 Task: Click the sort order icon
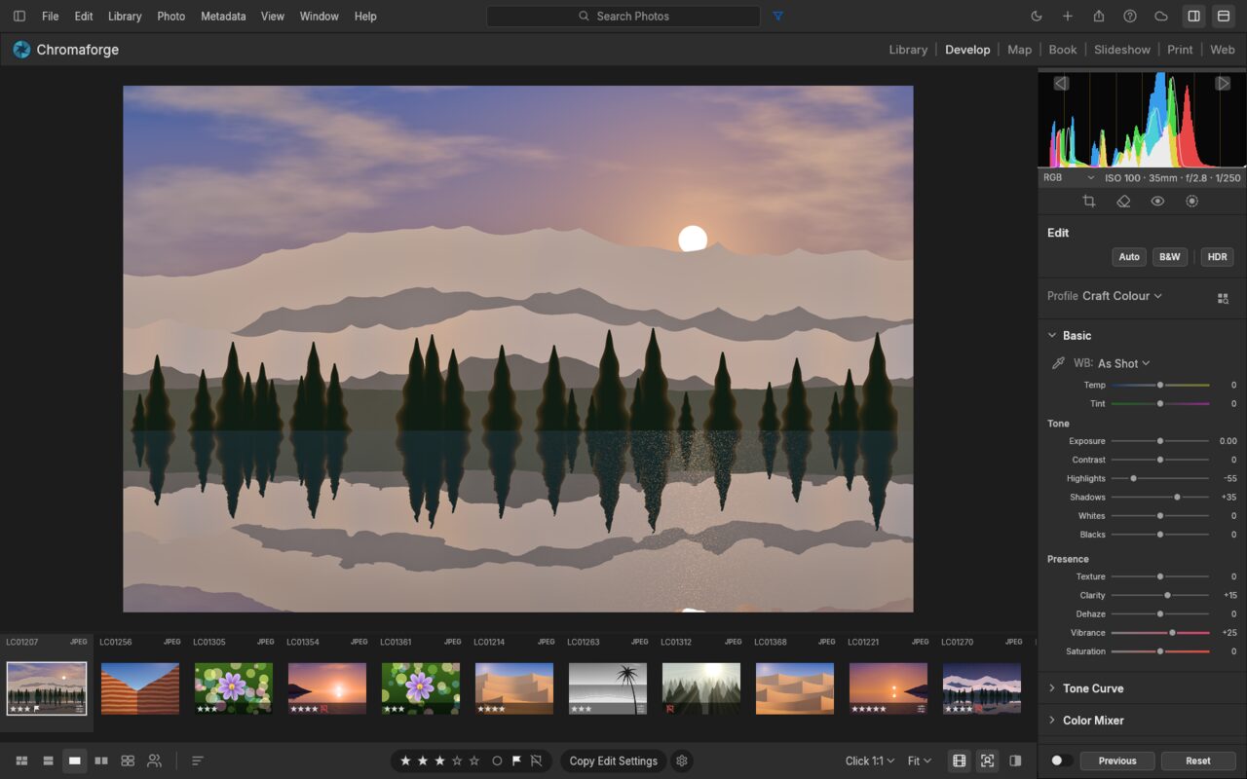pyautogui.click(x=198, y=760)
